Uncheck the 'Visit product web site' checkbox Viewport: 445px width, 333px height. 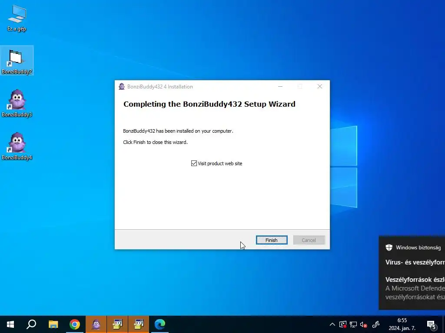194,163
